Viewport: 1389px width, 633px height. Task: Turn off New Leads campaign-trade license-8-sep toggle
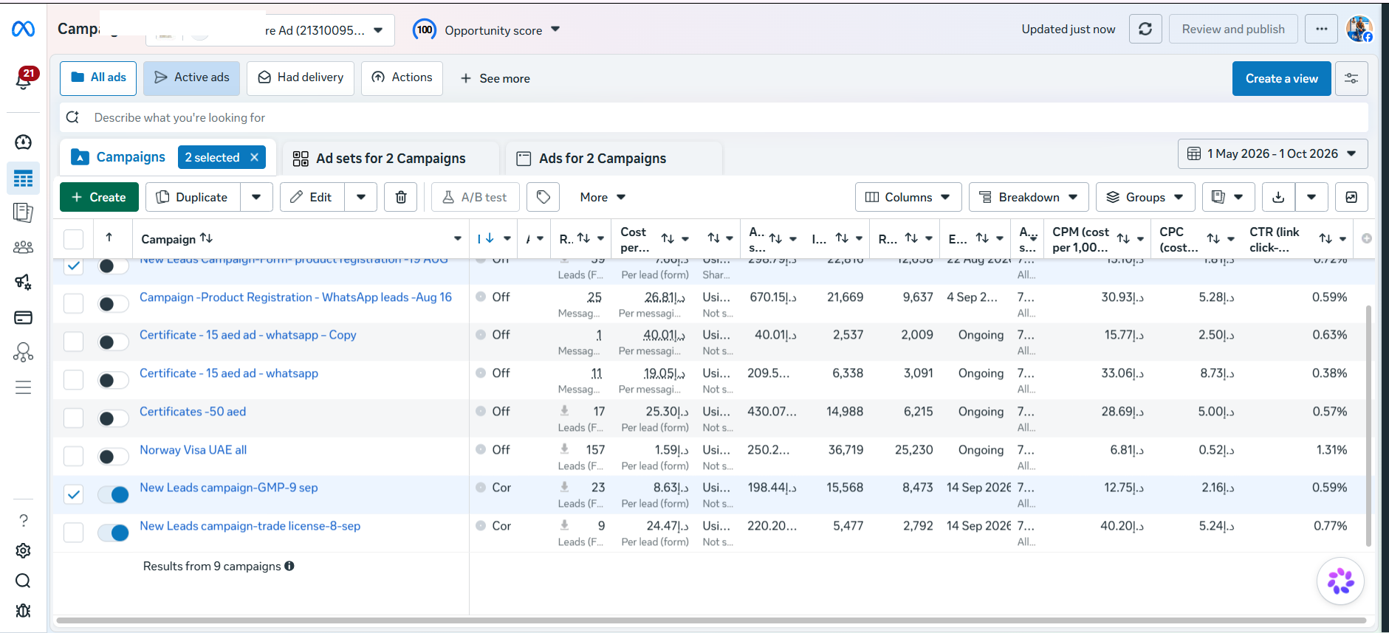[113, 533]
